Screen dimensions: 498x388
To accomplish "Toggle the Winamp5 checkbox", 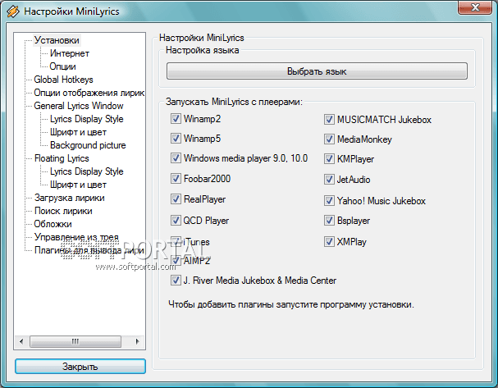I will coord(176,139).
